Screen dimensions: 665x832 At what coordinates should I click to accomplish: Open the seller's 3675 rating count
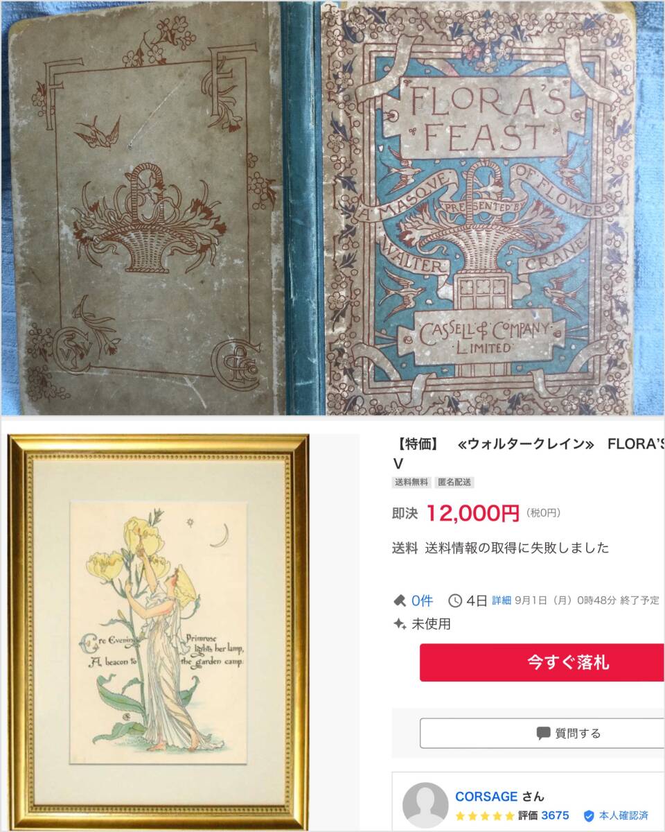click(x=556, y=815)
